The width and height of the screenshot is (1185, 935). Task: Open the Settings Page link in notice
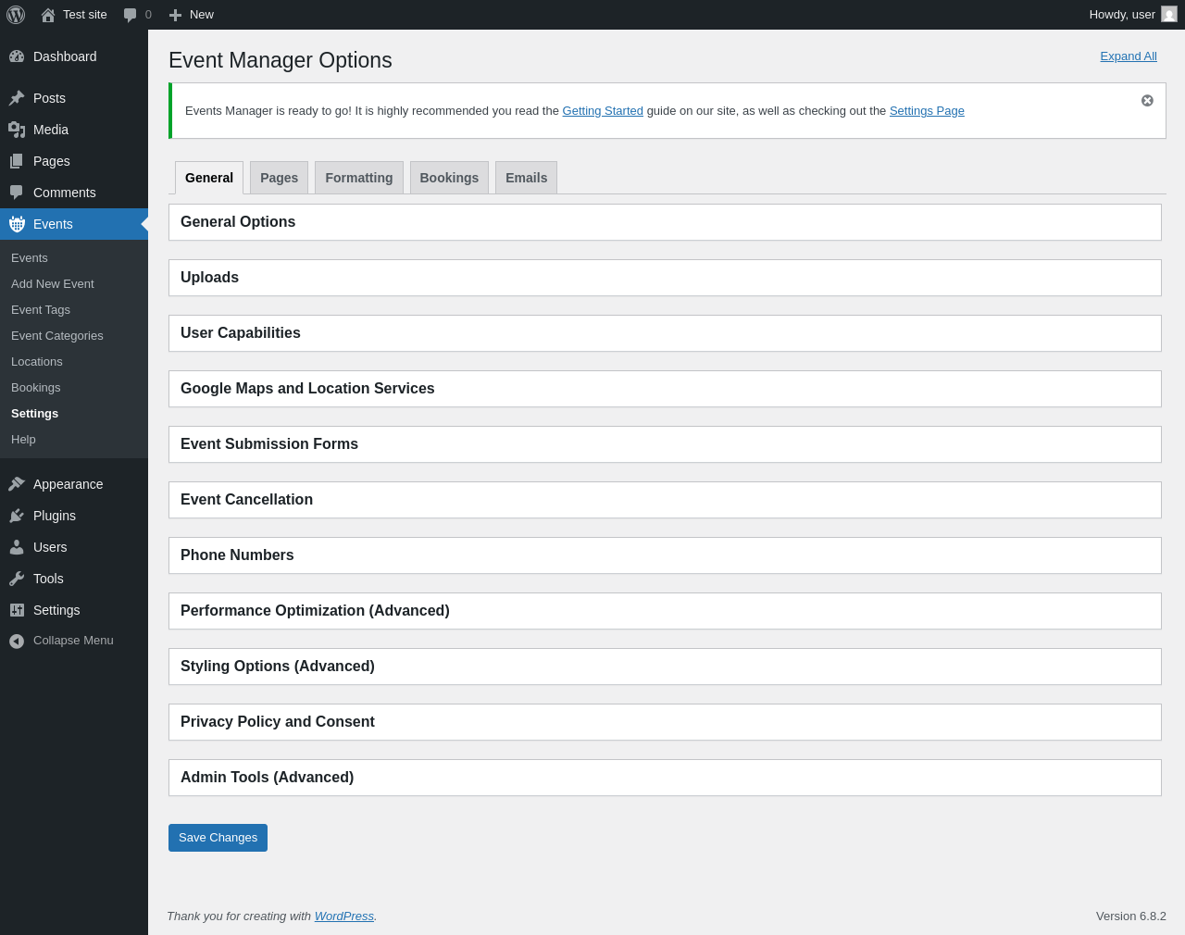(927, 111)
